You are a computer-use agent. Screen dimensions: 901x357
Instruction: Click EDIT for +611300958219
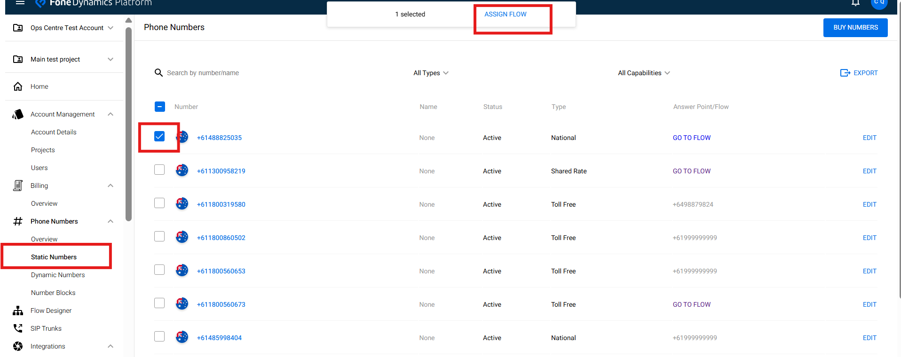click(x=869, y=171)
